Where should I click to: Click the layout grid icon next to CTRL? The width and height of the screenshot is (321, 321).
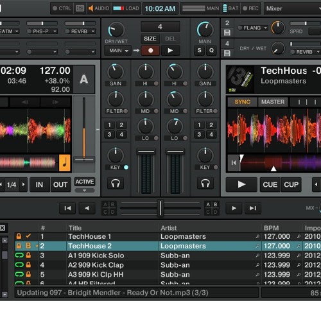80,8
